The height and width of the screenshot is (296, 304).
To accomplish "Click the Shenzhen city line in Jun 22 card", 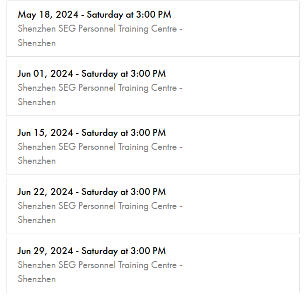I will [37, 220].
